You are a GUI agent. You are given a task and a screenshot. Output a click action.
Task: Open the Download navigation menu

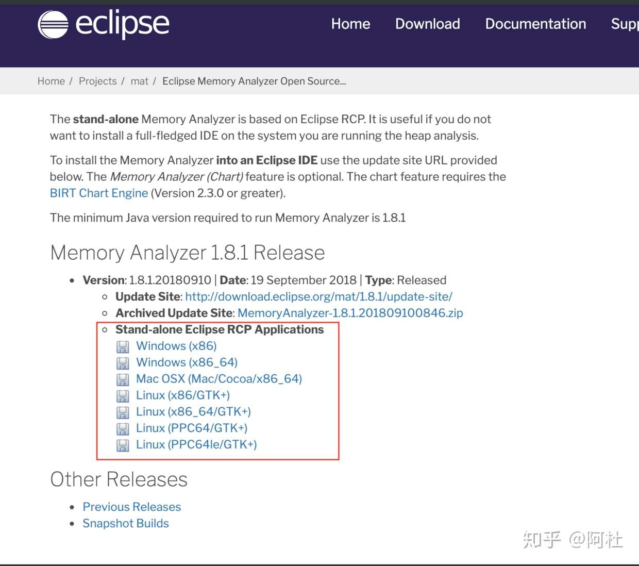(x=428, y=24)
